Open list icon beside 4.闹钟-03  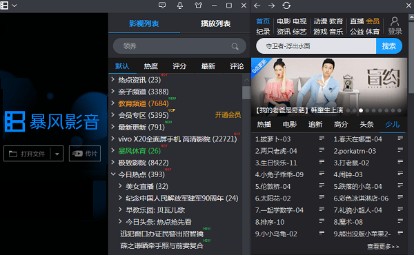pyautogui.click(x=400, y=174)
